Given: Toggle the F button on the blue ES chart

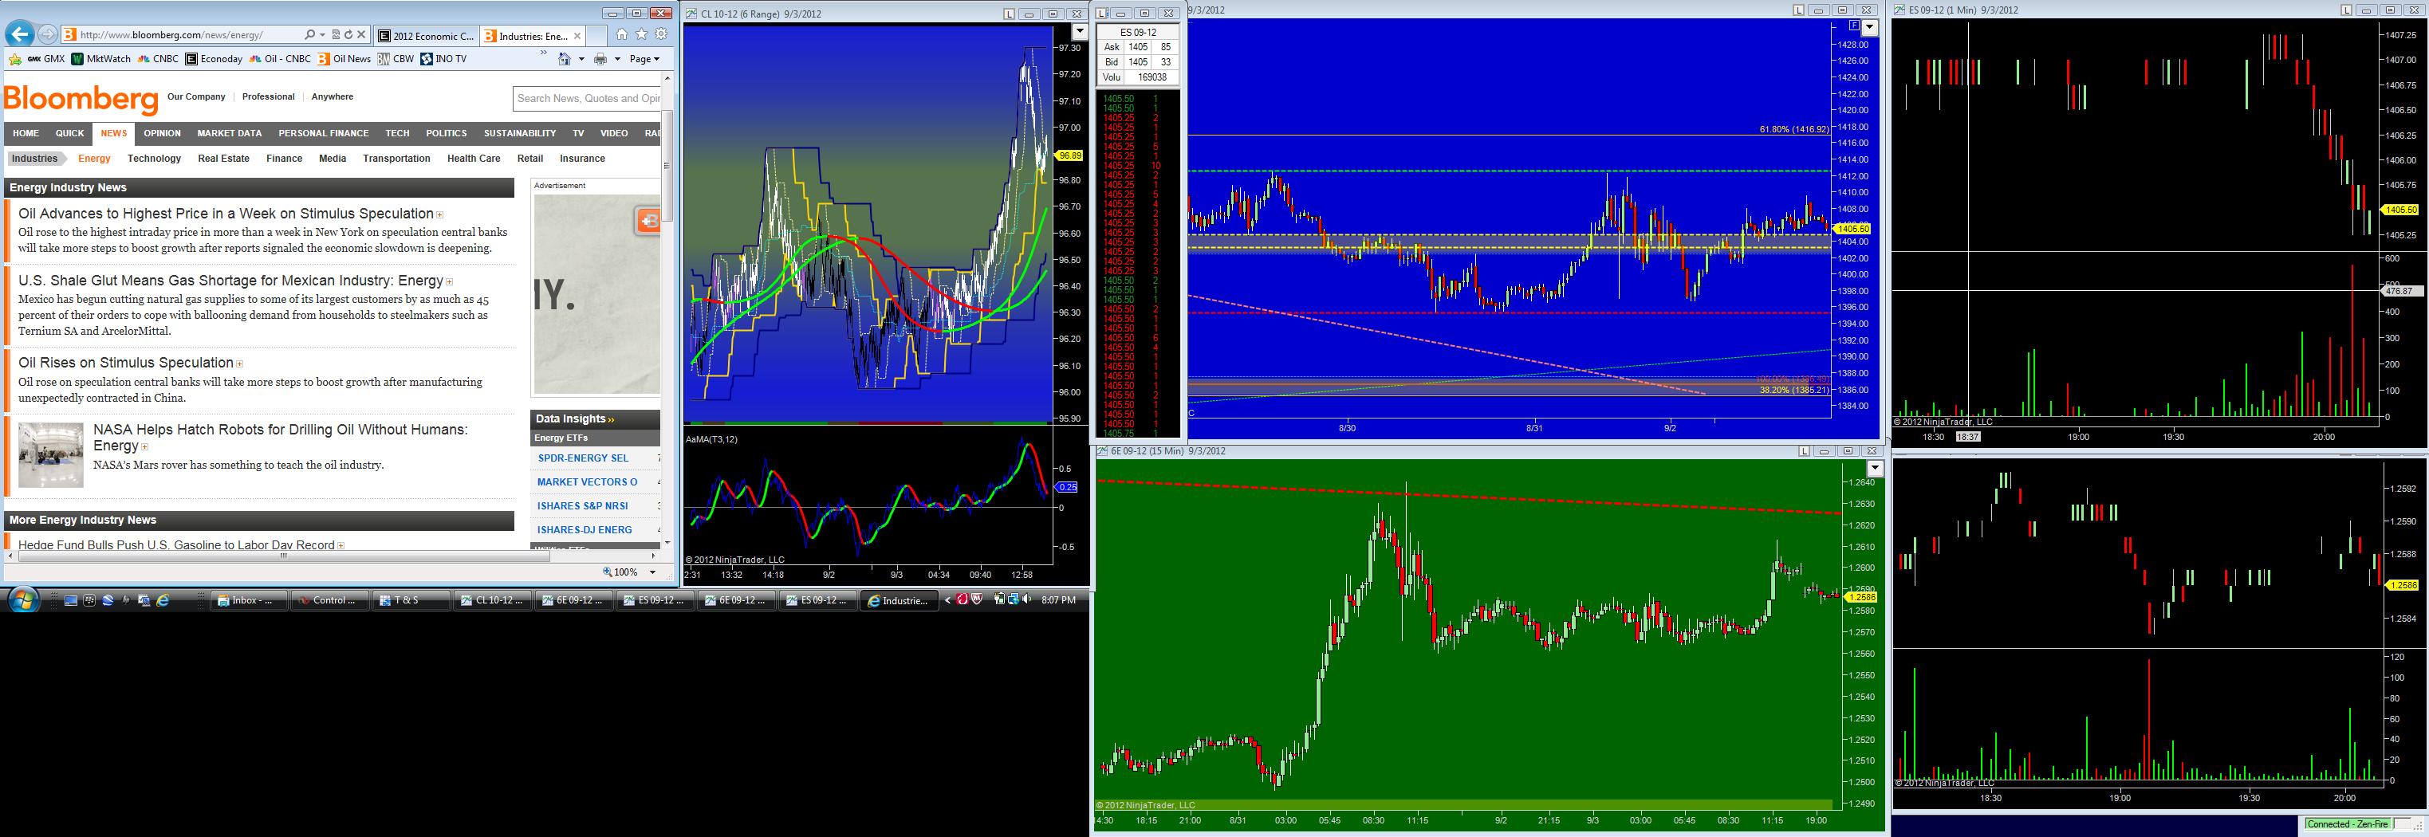Looking at the screenshot, I should 1854,26.
